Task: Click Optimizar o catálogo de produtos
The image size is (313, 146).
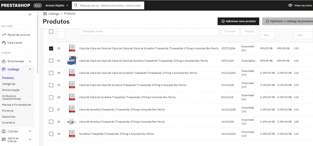Action: point(287,21)
